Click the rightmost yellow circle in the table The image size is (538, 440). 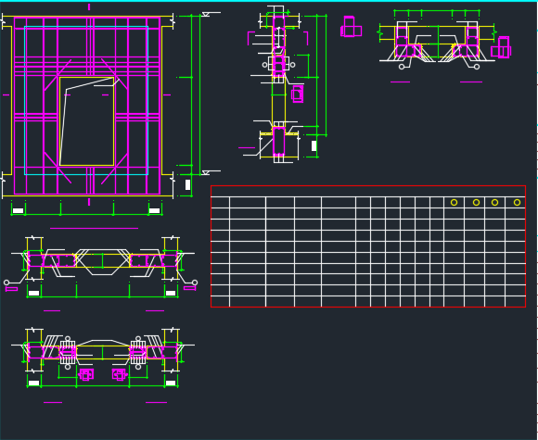(x=517, y=203)
